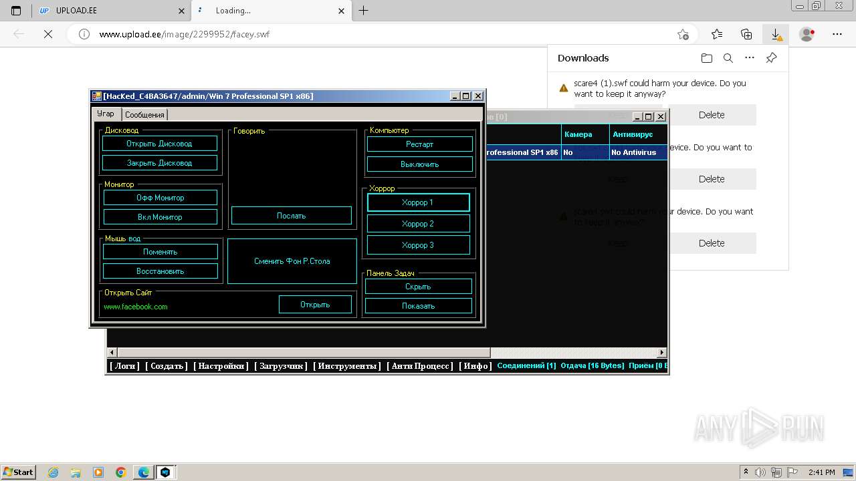Viewport: 856px width, 481px height.
Task: Open the Загрузчик menu
Action: click(281, 366)
